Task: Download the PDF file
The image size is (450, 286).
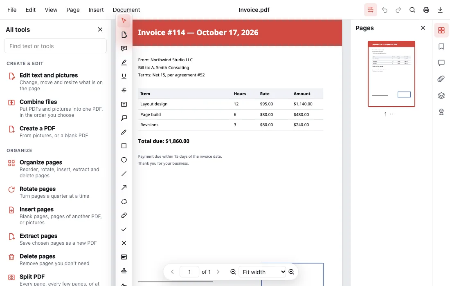Action: coord(440,10)
